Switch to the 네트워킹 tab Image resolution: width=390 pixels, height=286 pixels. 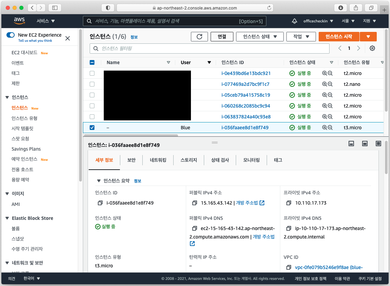click(158, 160)
